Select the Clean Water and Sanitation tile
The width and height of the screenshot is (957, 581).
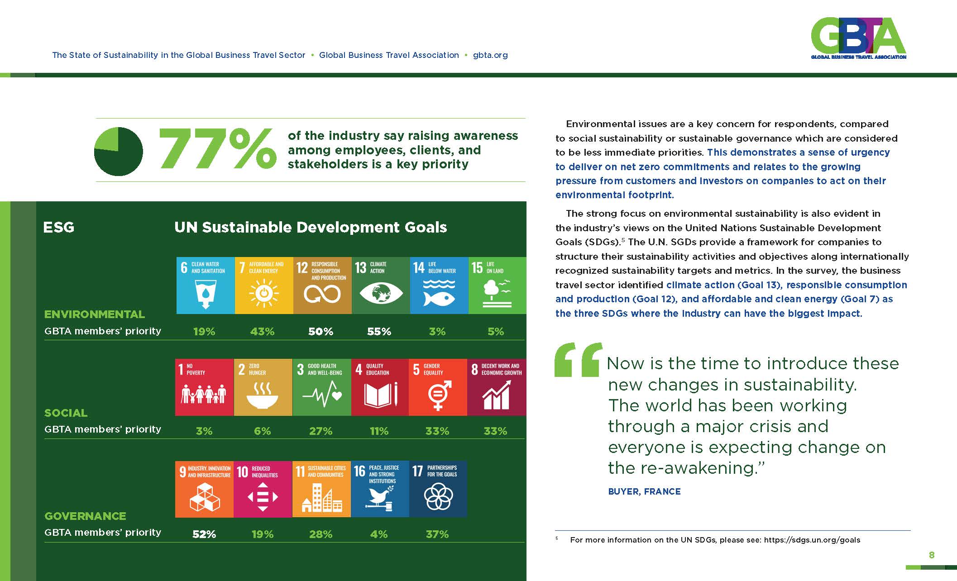tap(205, 286)
